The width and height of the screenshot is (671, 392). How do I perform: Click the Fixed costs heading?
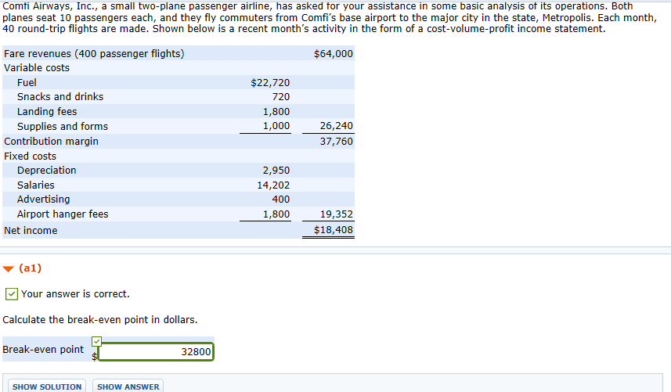point(30,156)
